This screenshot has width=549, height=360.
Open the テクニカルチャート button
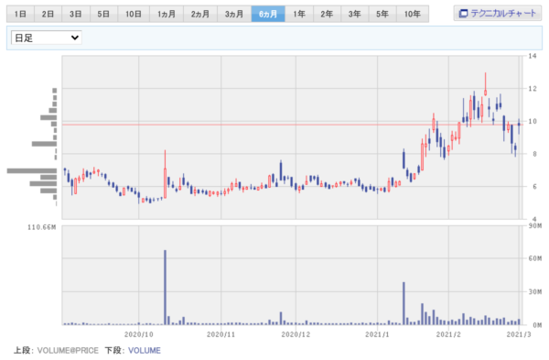pos(498,14)
